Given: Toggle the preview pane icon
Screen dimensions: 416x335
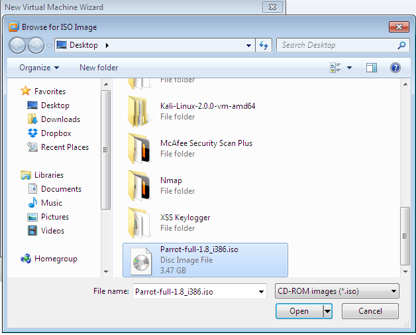Looking at the screenshot, I should tap(372, 68).
